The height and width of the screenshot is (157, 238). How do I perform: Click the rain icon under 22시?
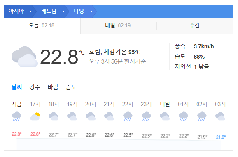tap(128, 116)
